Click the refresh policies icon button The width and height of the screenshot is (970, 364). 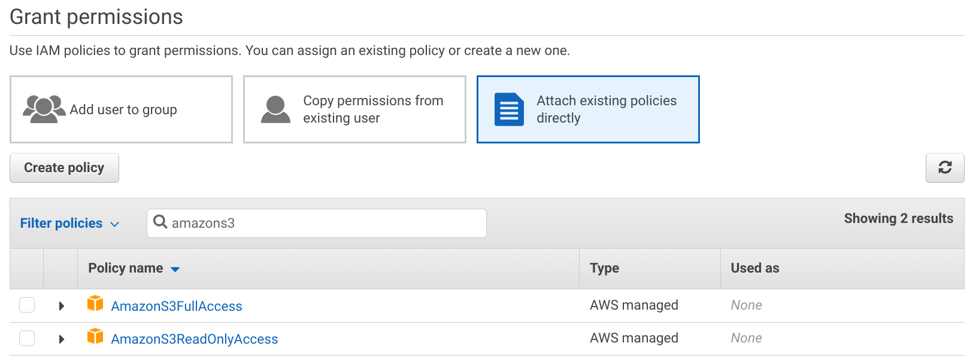click(x=945, y=168)
